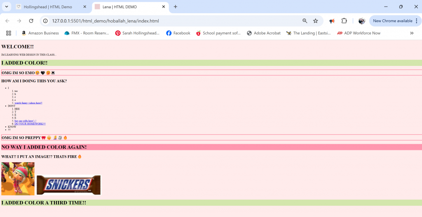Click the I ADDED COLOR!! green banner
The height and width of the screenshot is (217, 422).
[x=211, y=63]
